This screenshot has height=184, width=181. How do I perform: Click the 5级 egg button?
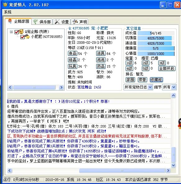146,68
